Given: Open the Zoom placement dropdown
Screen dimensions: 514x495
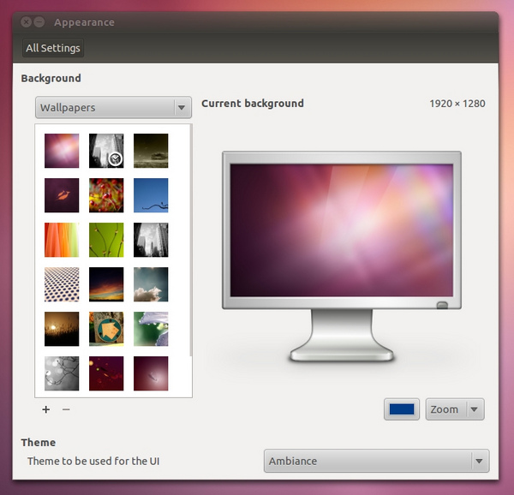Looking at the screenshot, I should (455, 409).
